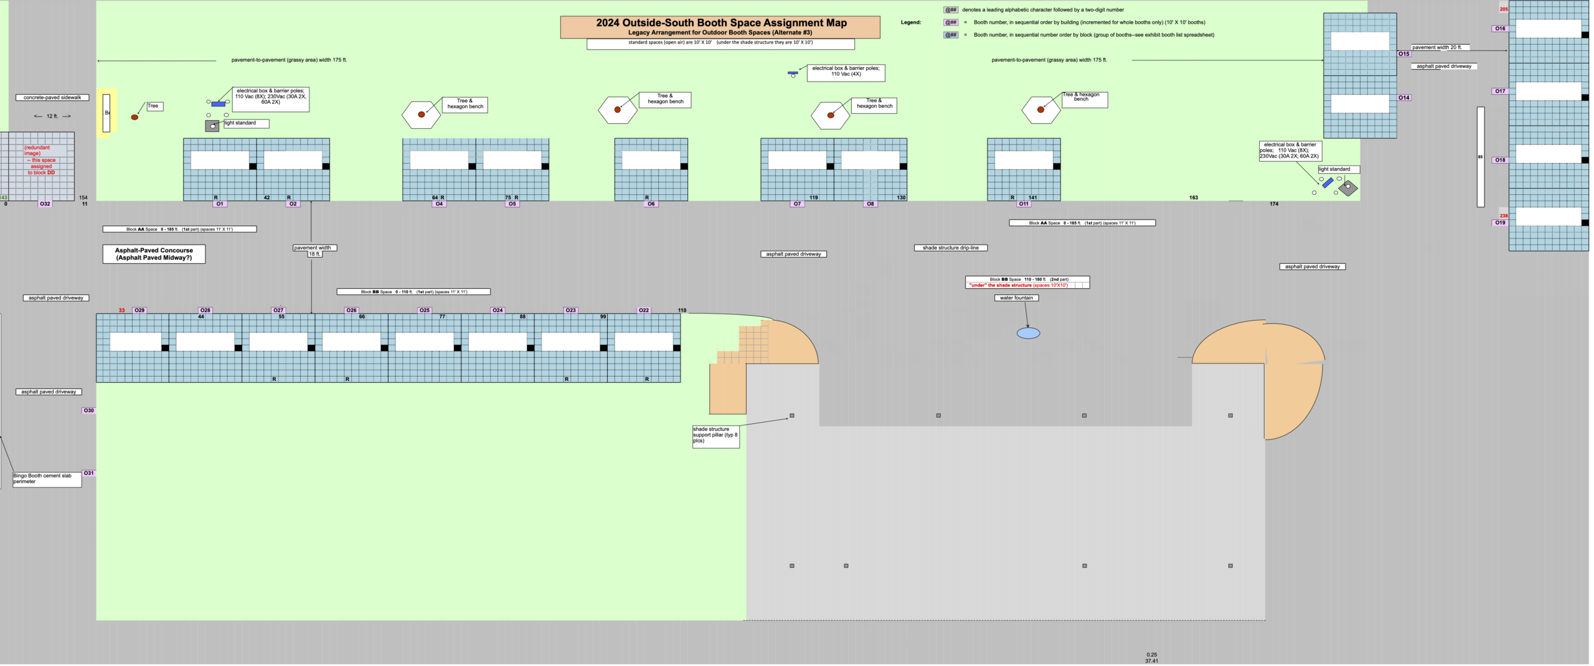
Task: Select booth label O11
Action: point(1024,204)
